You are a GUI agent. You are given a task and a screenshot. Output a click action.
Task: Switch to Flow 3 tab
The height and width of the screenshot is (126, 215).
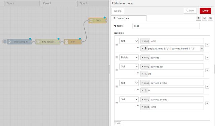93,3
